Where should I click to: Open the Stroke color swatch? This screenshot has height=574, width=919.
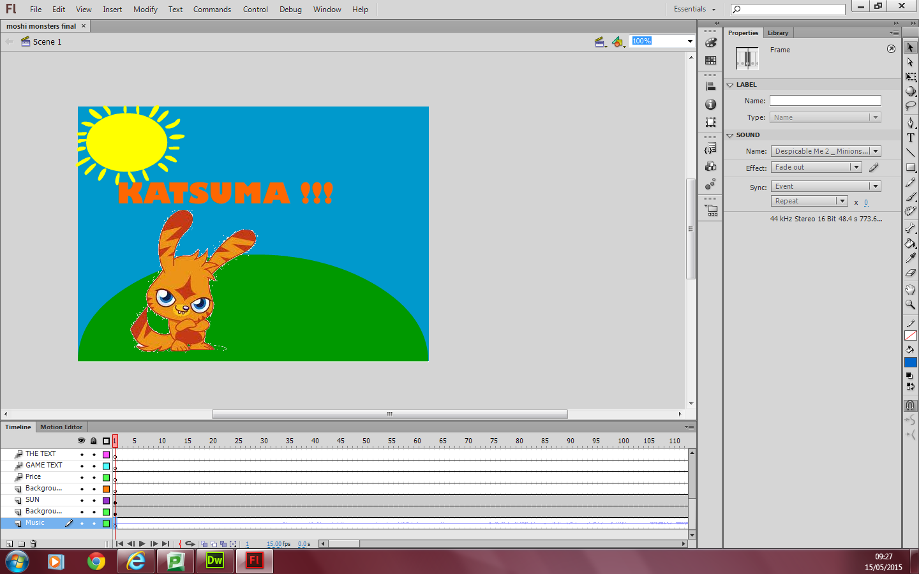[911, 335]
